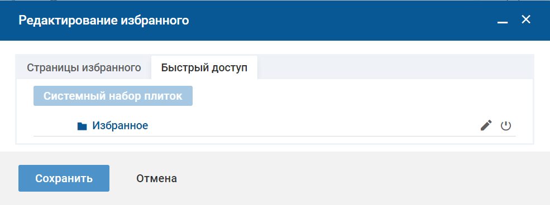
Task: Cancel editing via the Отмена button
Action: (x=156, y=179)
